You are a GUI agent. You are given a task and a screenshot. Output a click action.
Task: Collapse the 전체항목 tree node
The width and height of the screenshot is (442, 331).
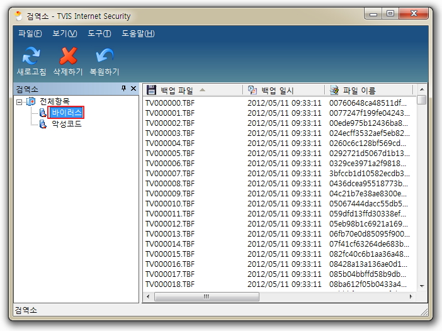20,101
